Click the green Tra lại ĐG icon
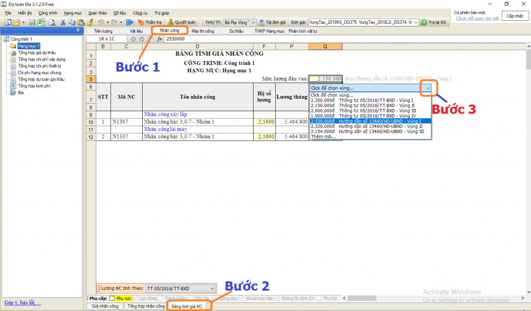This screenshot has width=531, height=311. tap(424, 22)
